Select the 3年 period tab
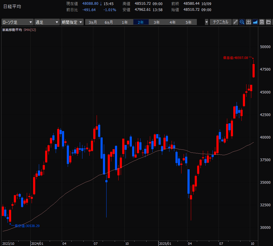273x246 pixels. (x=157, y=22)
